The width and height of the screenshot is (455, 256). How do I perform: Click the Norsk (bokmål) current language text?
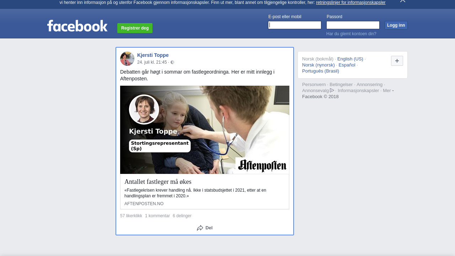click(x=318, y=59)
